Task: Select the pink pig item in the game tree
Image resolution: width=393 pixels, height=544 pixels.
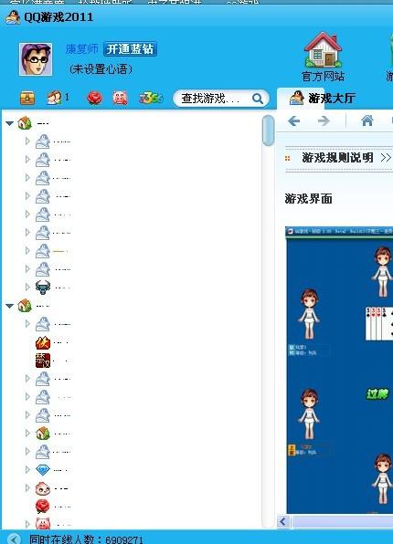Action: tap(43, 524)
